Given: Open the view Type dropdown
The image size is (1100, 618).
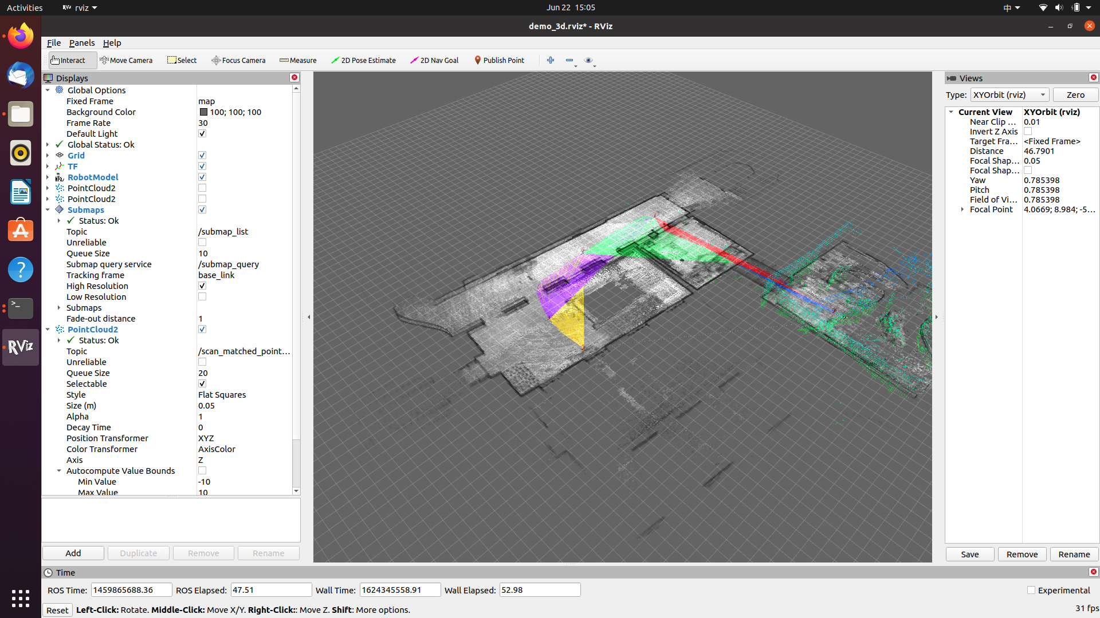Looking at the screenshot, I should (1009, 95).
